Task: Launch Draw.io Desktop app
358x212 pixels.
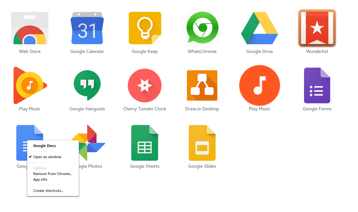Action: click(202, 85)
